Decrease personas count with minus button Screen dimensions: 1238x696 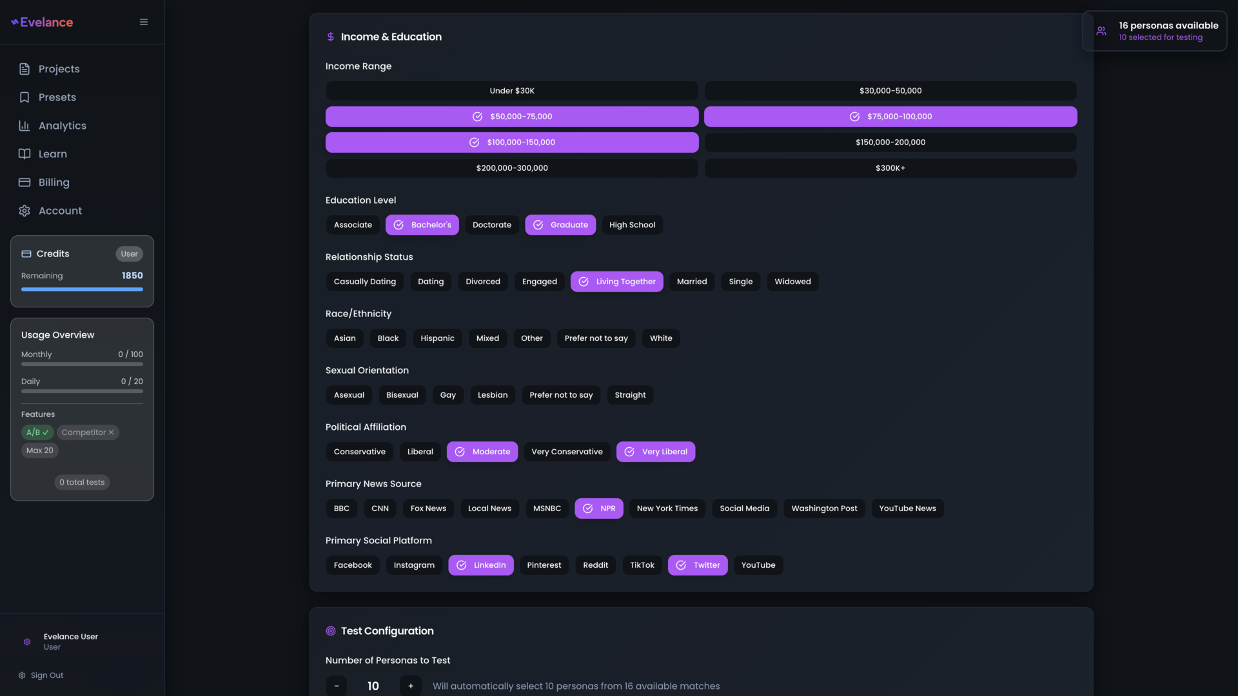tap(337, 686)
